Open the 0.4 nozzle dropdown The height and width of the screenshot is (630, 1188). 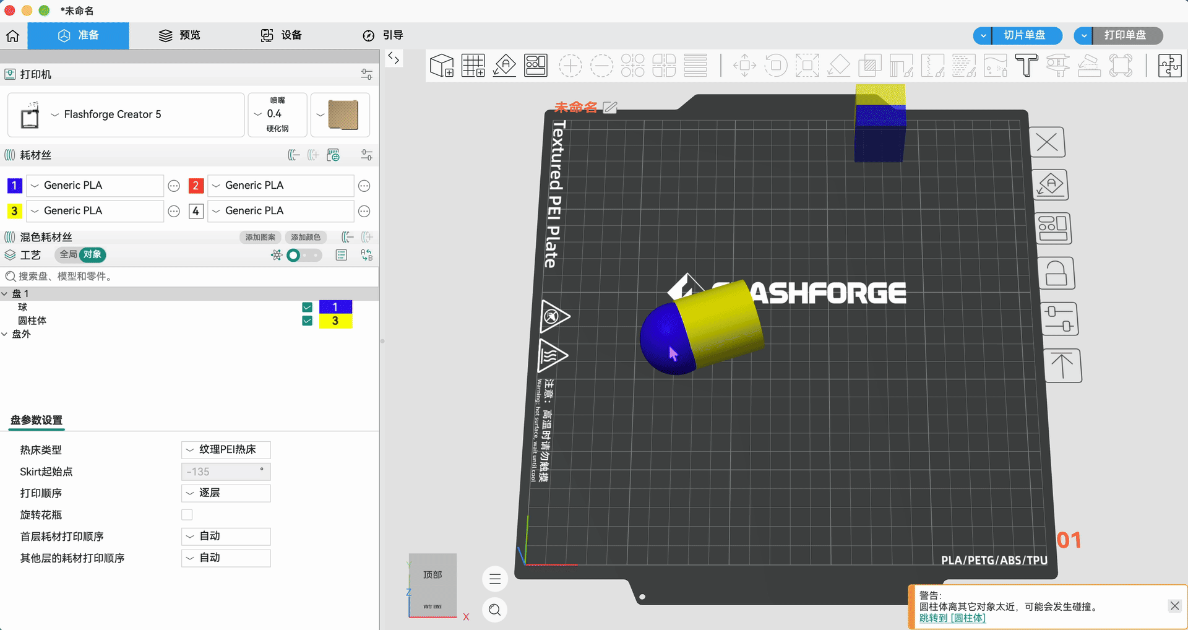coord(277,114)
